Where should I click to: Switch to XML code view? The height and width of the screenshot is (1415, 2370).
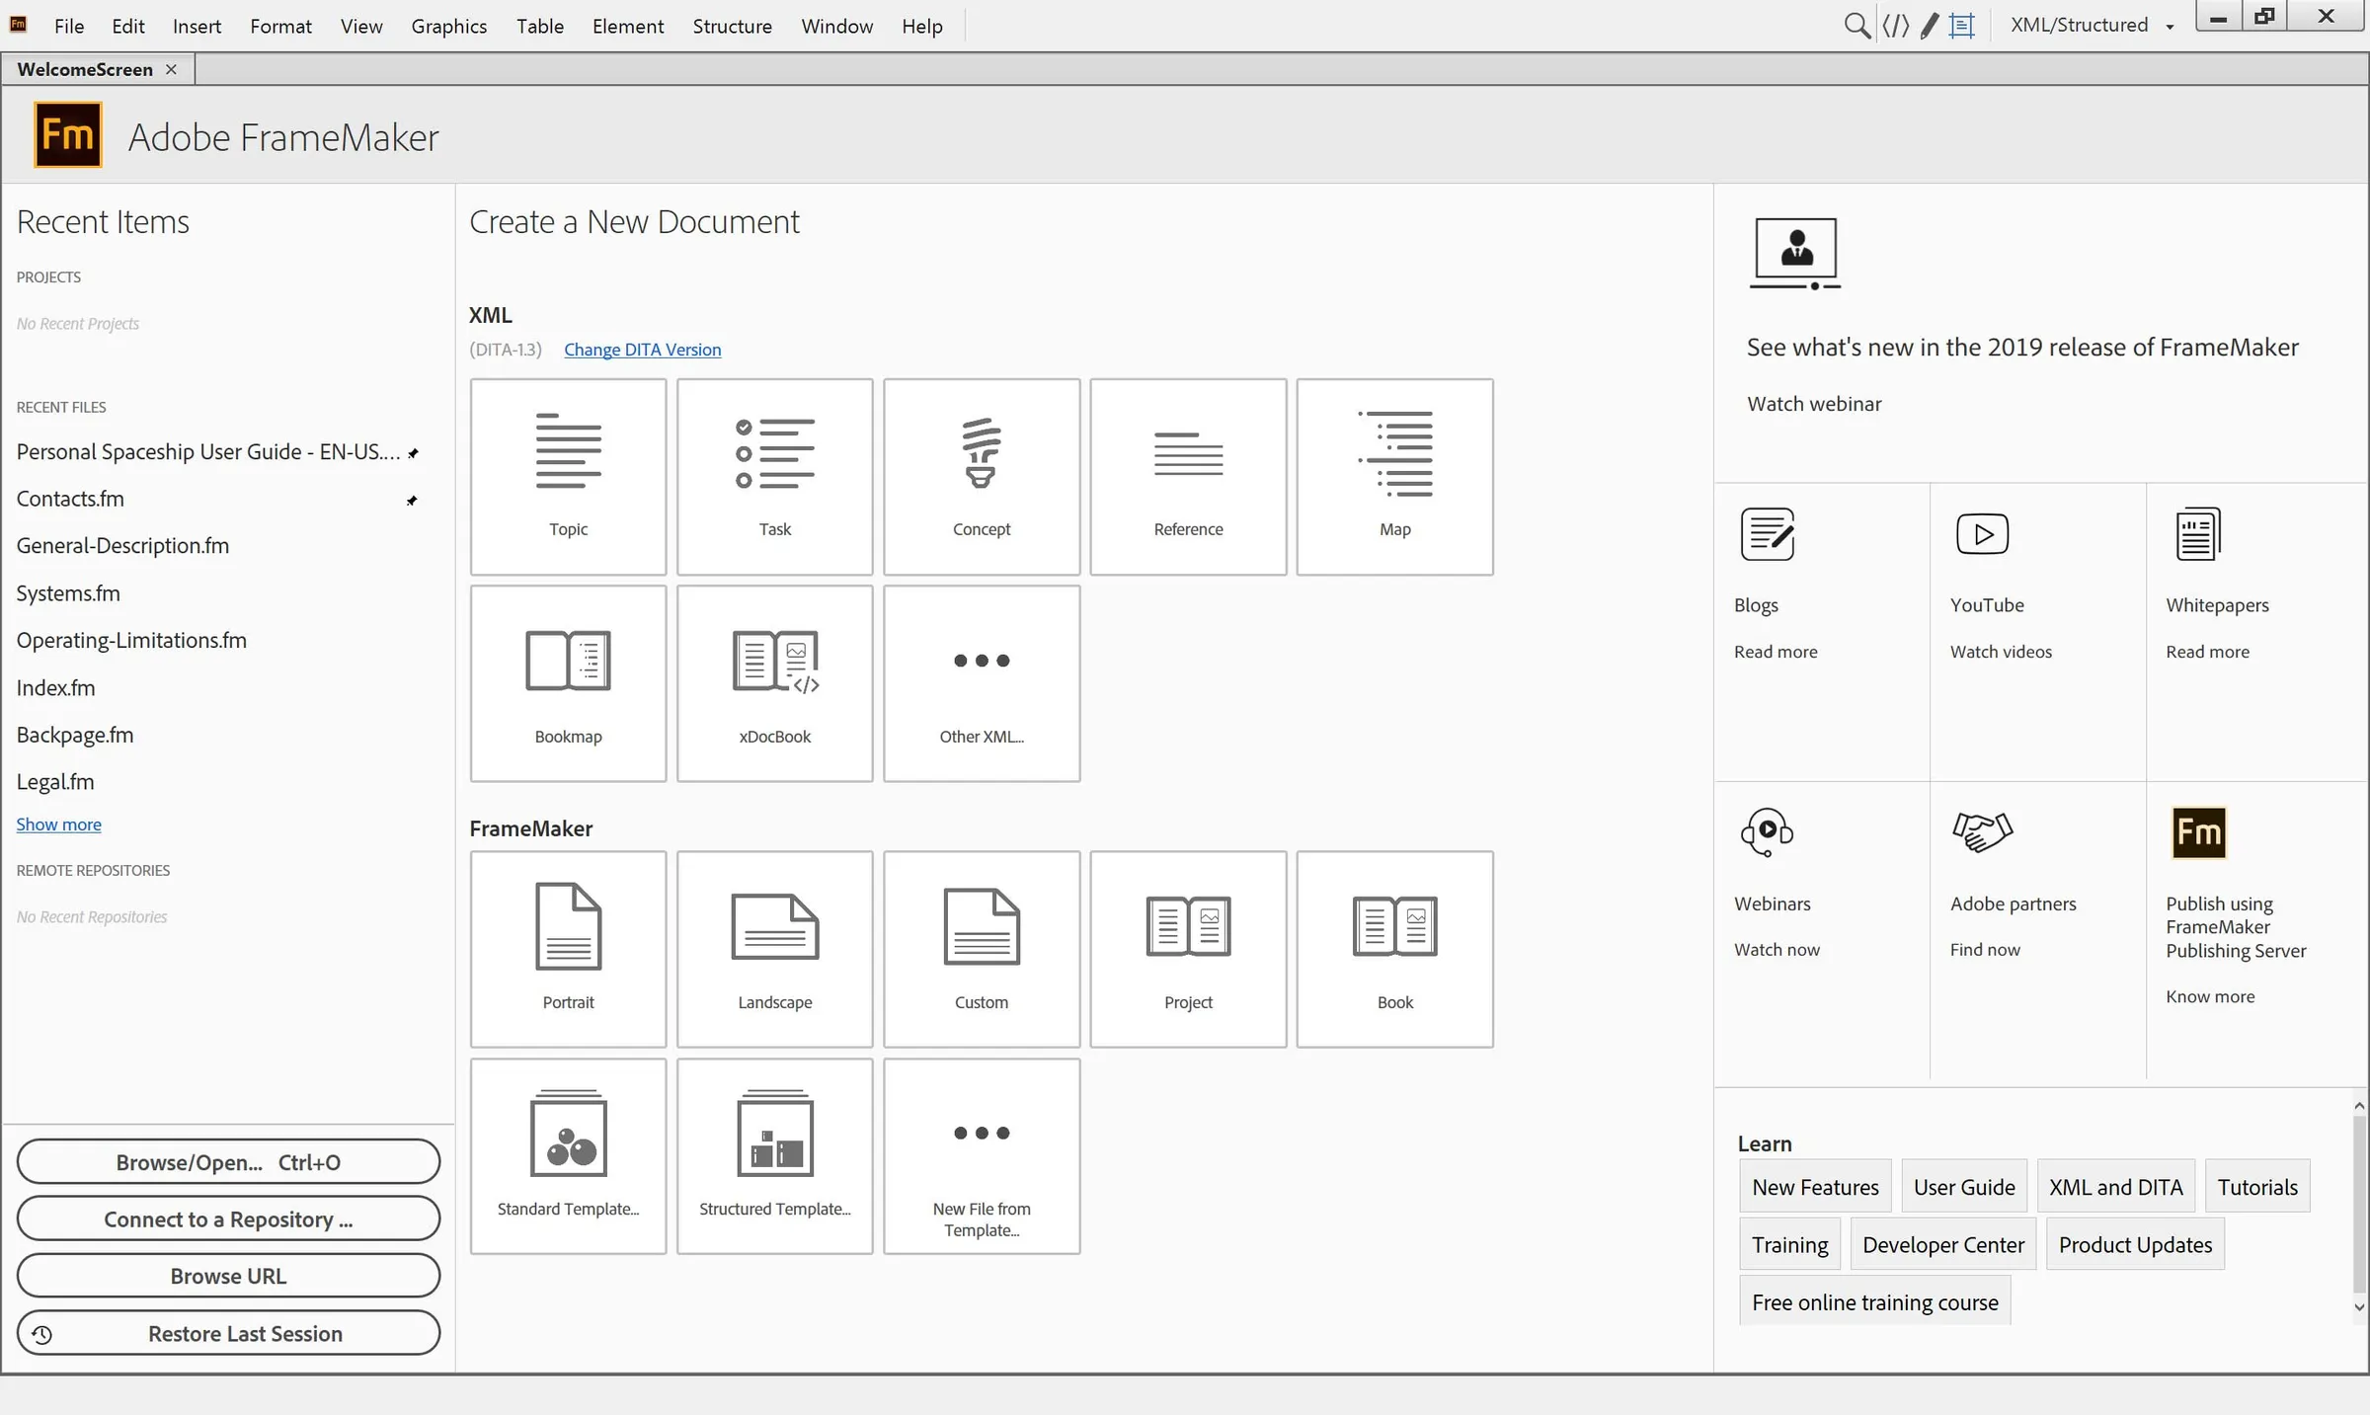pyautogui.click(x=1895, y=25)
